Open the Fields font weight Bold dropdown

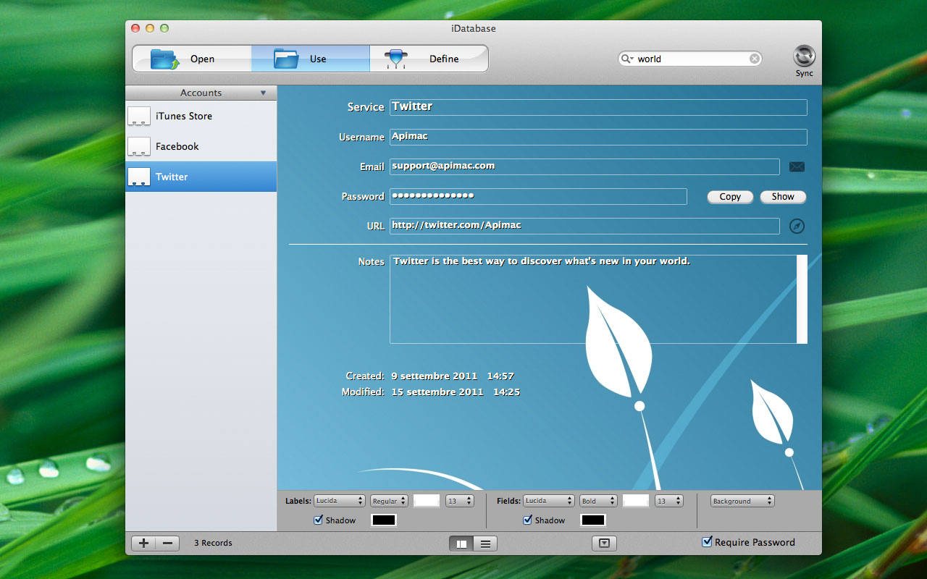[597, 501]
